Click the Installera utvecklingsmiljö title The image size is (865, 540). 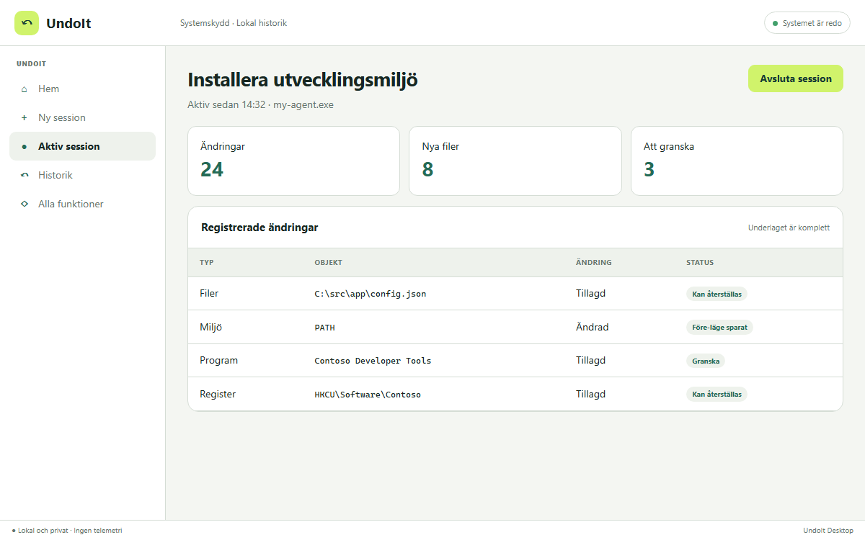tap(303, 80)
